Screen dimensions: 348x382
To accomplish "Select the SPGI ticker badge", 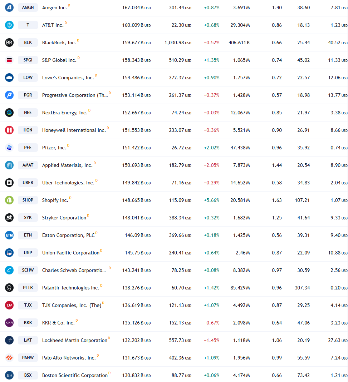I will 28,60.
